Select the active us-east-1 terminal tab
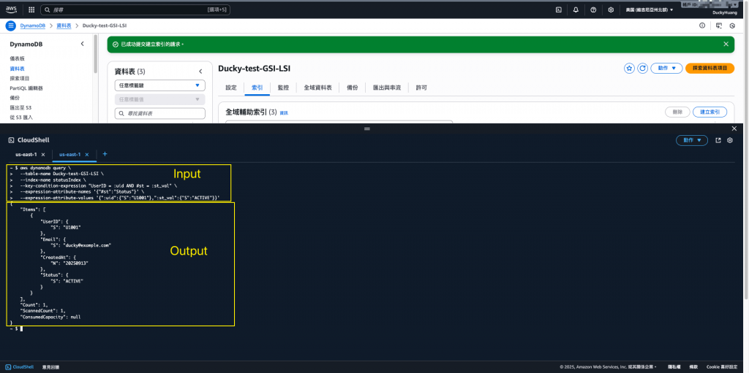The height and width of the screenshot is (373, 749). [69, 155]
